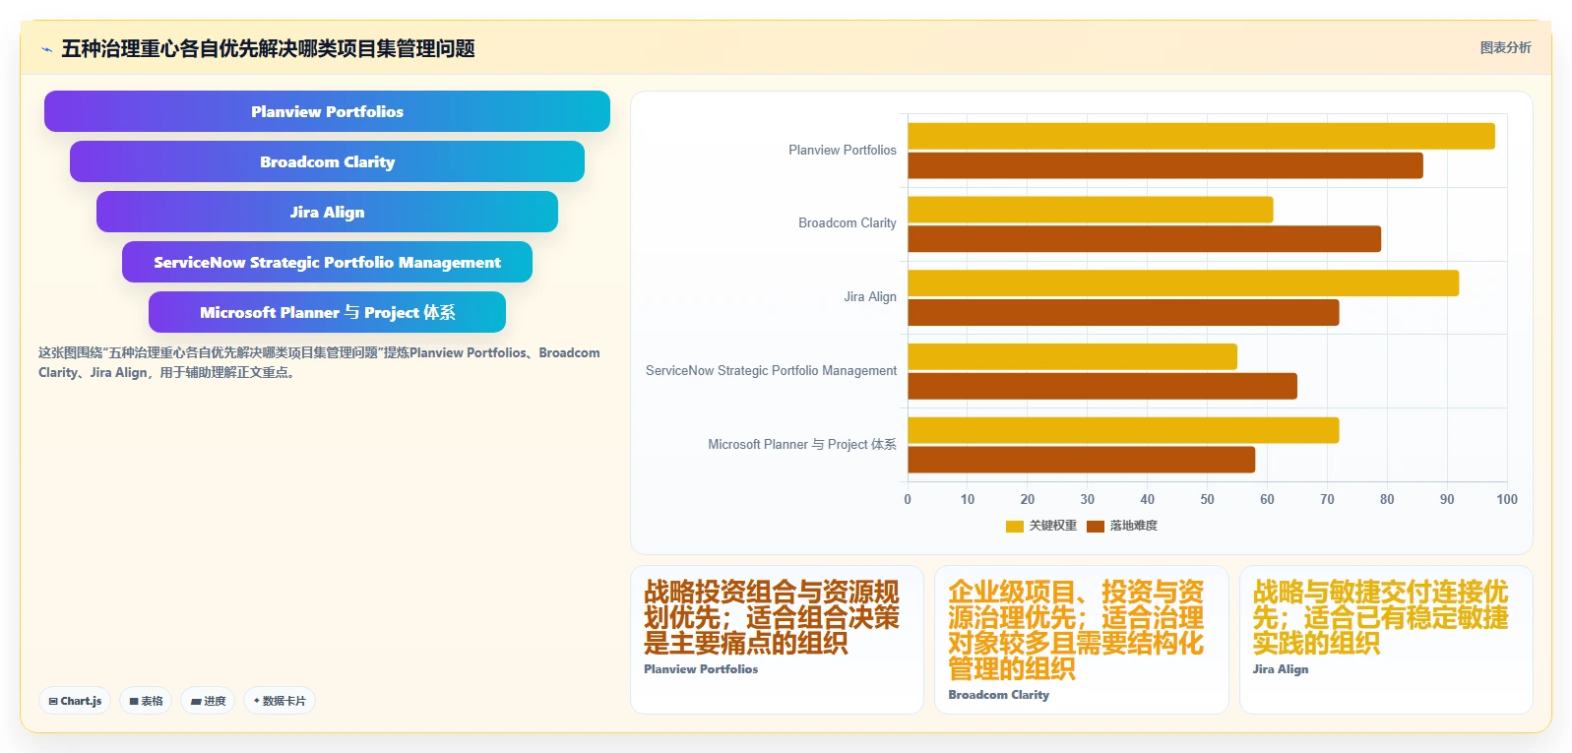Select the Microsoft Planner 与 Project 体系 funnel bar
Image resolution: width=1572 pixels, height=753 pixels.
[x=327, y=312]
